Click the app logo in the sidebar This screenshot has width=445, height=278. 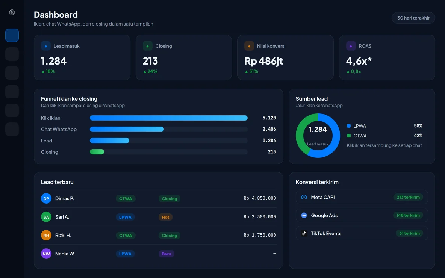click(x=12, y=12)
